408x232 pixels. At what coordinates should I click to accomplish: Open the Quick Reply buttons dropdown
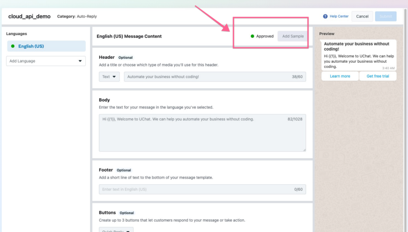(116, 230)
